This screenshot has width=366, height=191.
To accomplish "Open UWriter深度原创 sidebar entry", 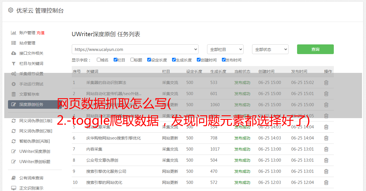I will (35, 151).
